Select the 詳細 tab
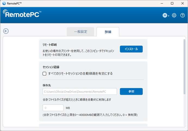 108,32
